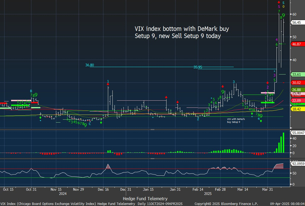The width and height of the screenshot is (305, 206).
Task: Select the green 33.61 axis label
Action: click(297, 74)
